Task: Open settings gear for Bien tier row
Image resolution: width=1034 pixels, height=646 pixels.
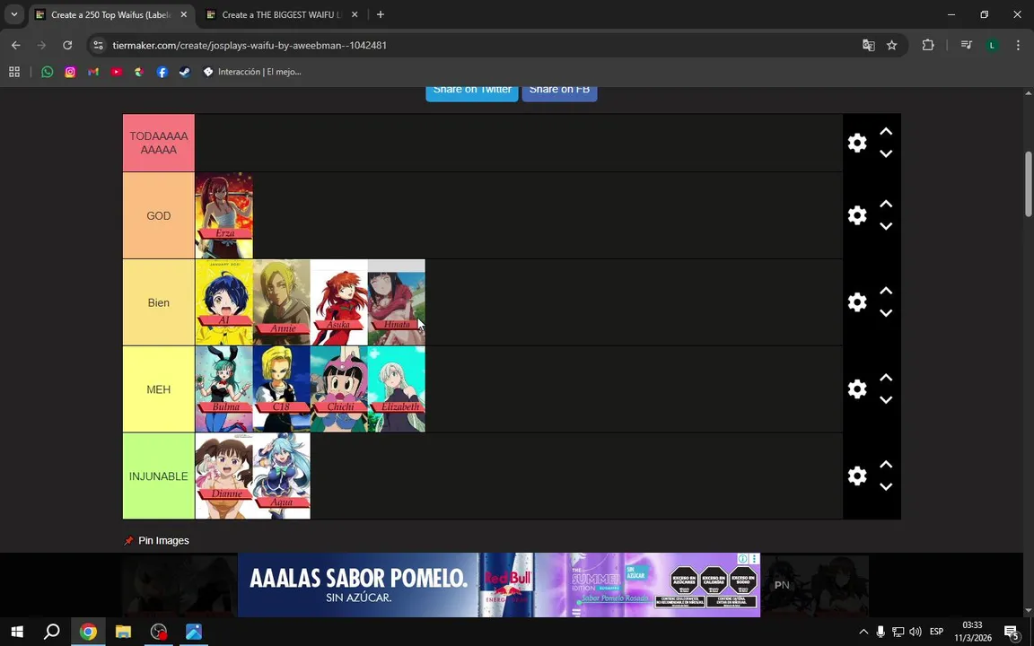Action: click(856, 301)
